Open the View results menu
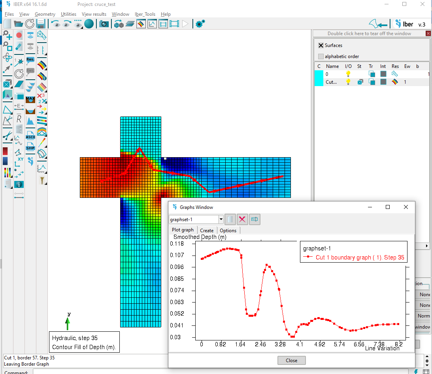The height and width of the screenshot is (374, 432). (x=94, y=14)
